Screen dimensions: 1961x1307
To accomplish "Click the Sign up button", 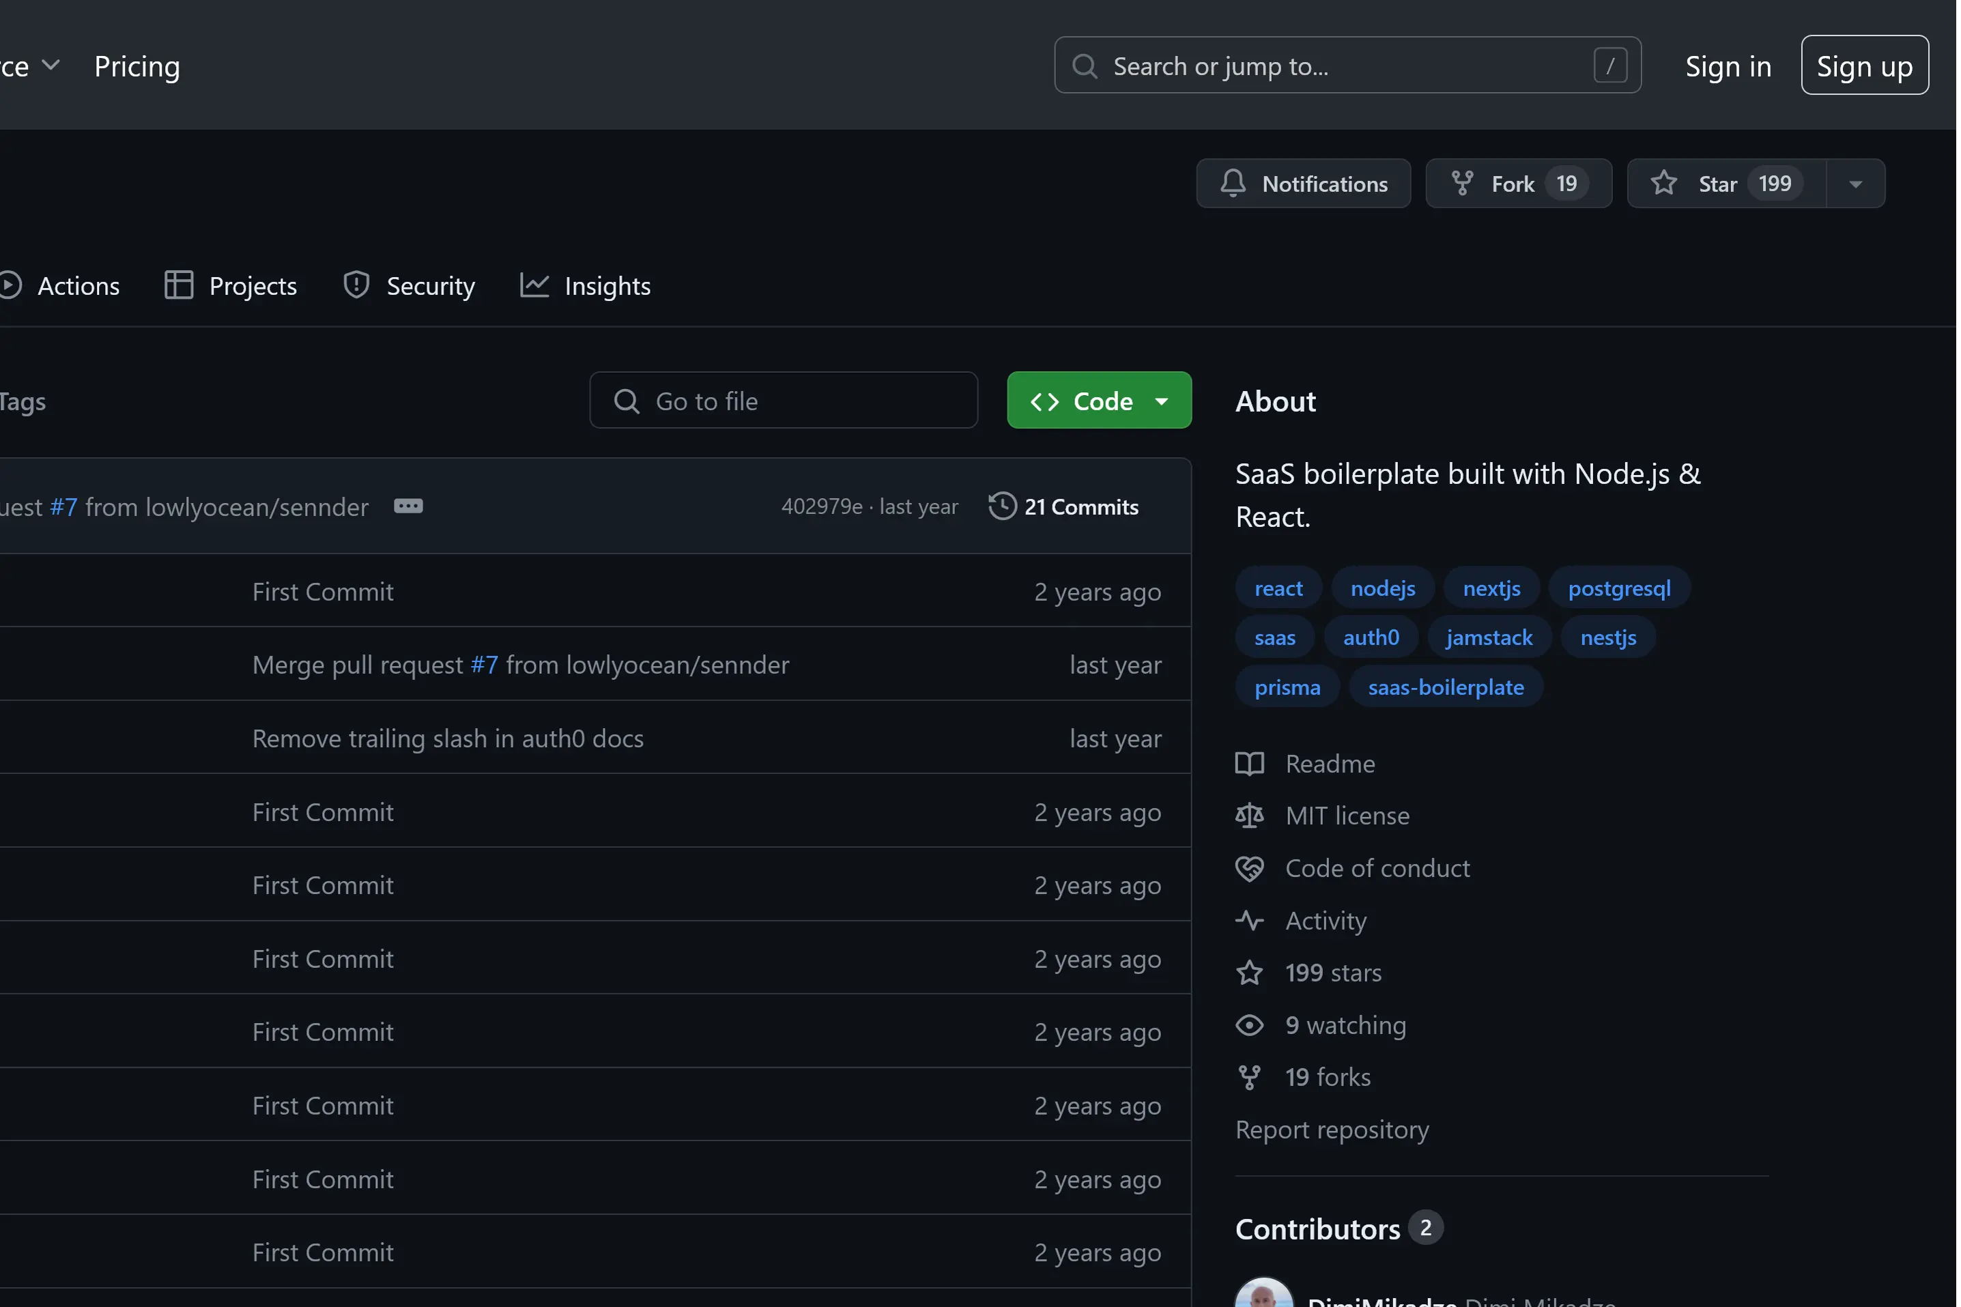I will [1863, 66].
